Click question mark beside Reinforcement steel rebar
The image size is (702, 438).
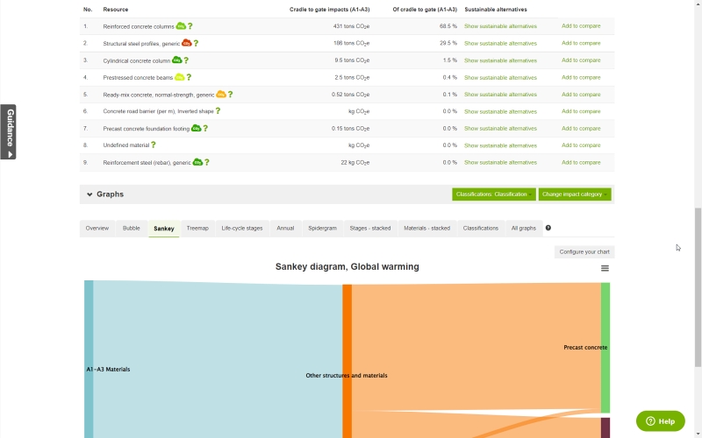coord(207,162)
